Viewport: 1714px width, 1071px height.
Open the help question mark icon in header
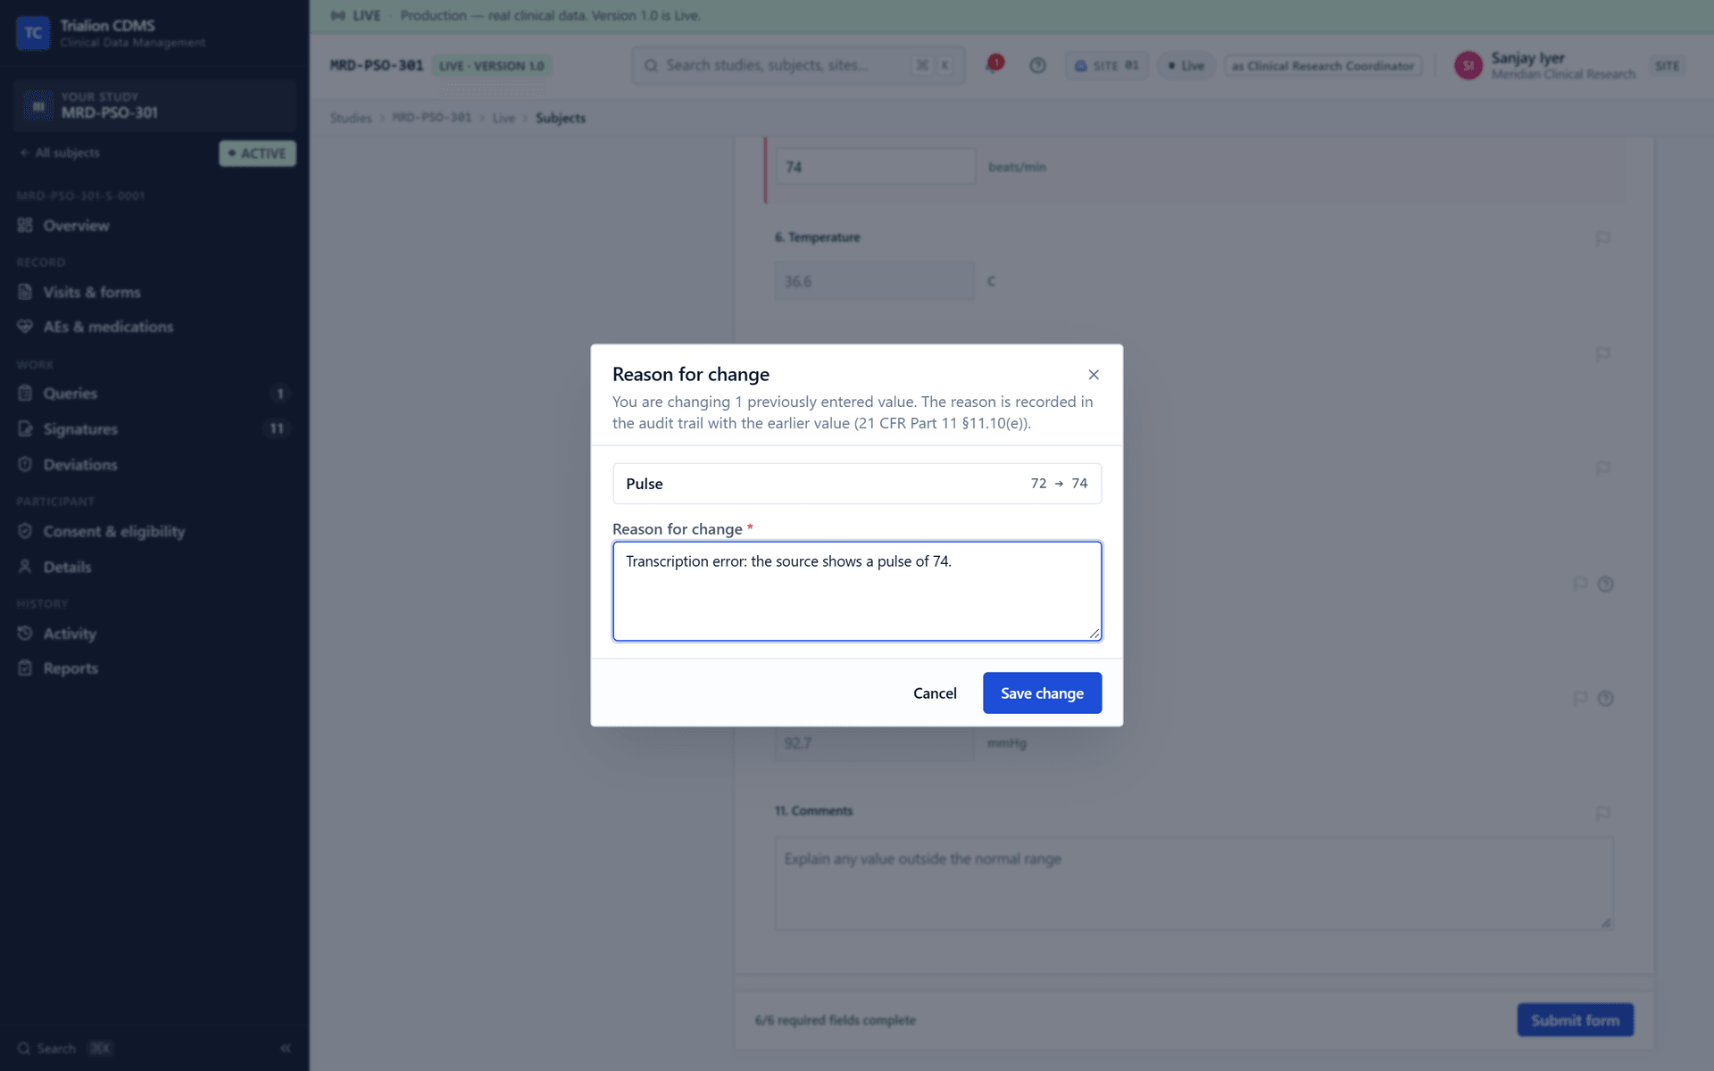(1037, 65)
